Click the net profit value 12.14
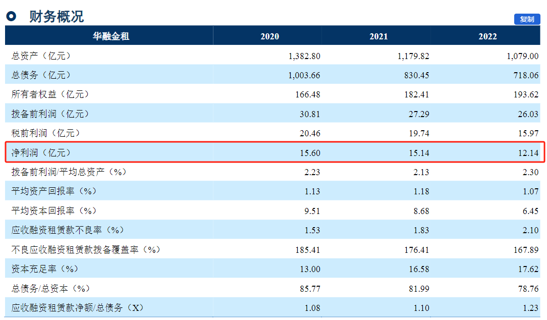547x320 pixels. 528,153
